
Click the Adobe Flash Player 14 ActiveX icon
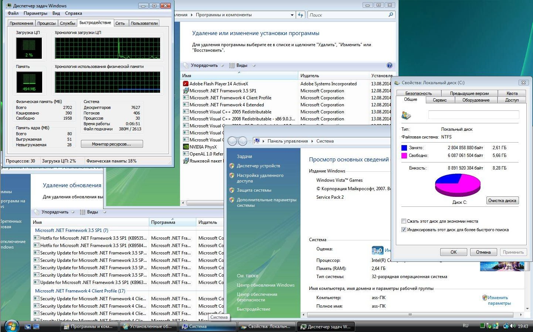coord(186,84)
